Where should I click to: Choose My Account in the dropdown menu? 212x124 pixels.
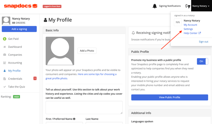point(190,25)
